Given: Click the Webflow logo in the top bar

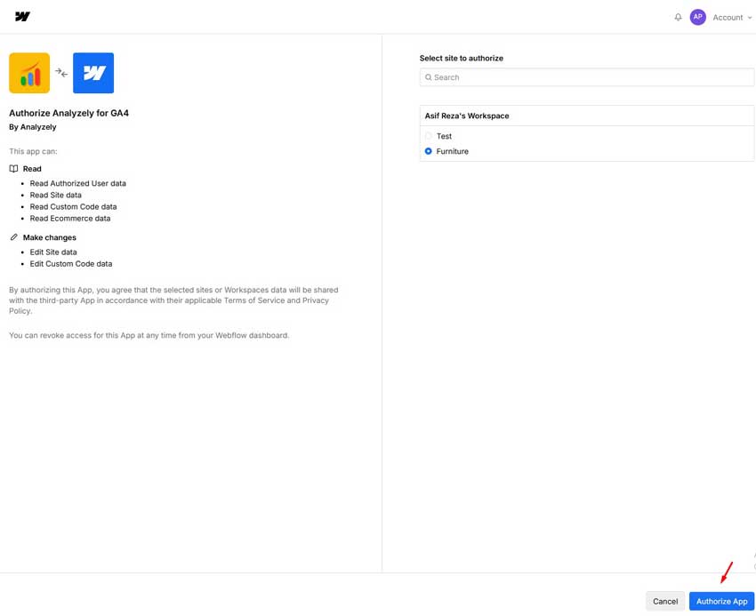Looking at the screenshot, I should click(22, 17).
